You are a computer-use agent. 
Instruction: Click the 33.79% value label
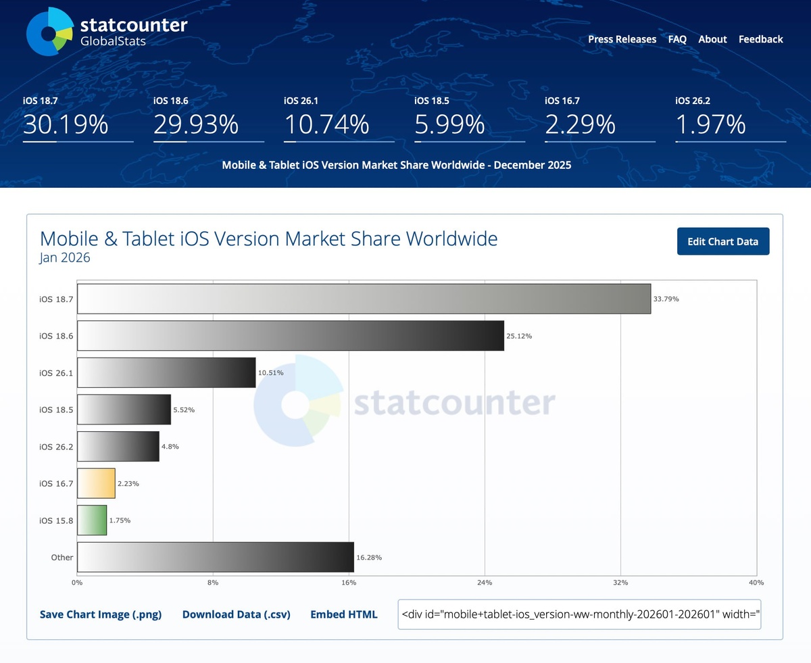pyautogui.click(x=666, y=299)
